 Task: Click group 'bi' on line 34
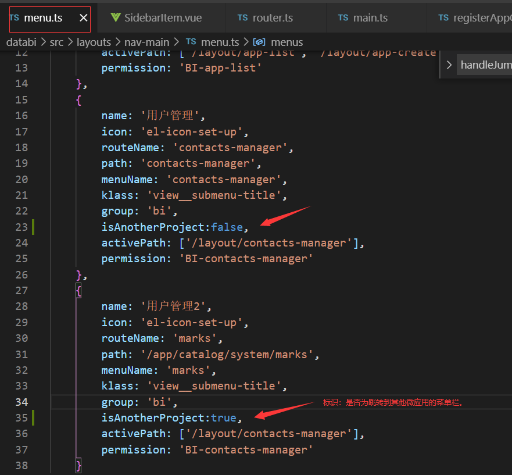(x=159, y=402)
